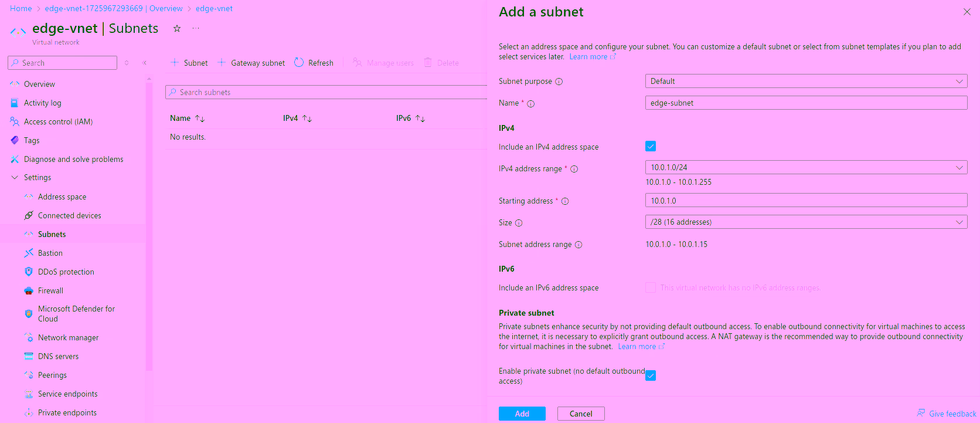The image size is (980, 423).
Task: Uncheck Include an IPv4 address space
Action: (651, 146)
